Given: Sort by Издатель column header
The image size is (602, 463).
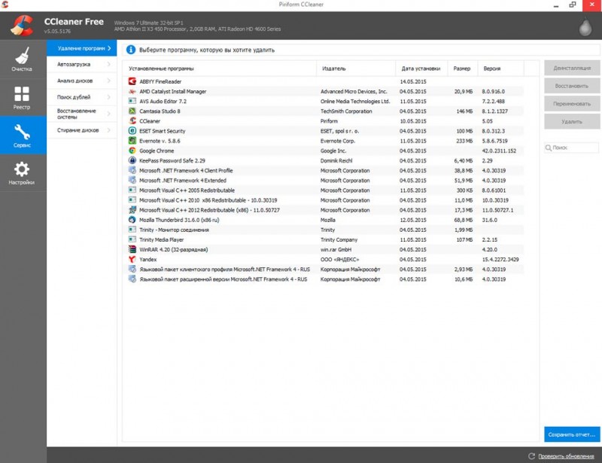Looking at the screenshot, I should (356, 69).
